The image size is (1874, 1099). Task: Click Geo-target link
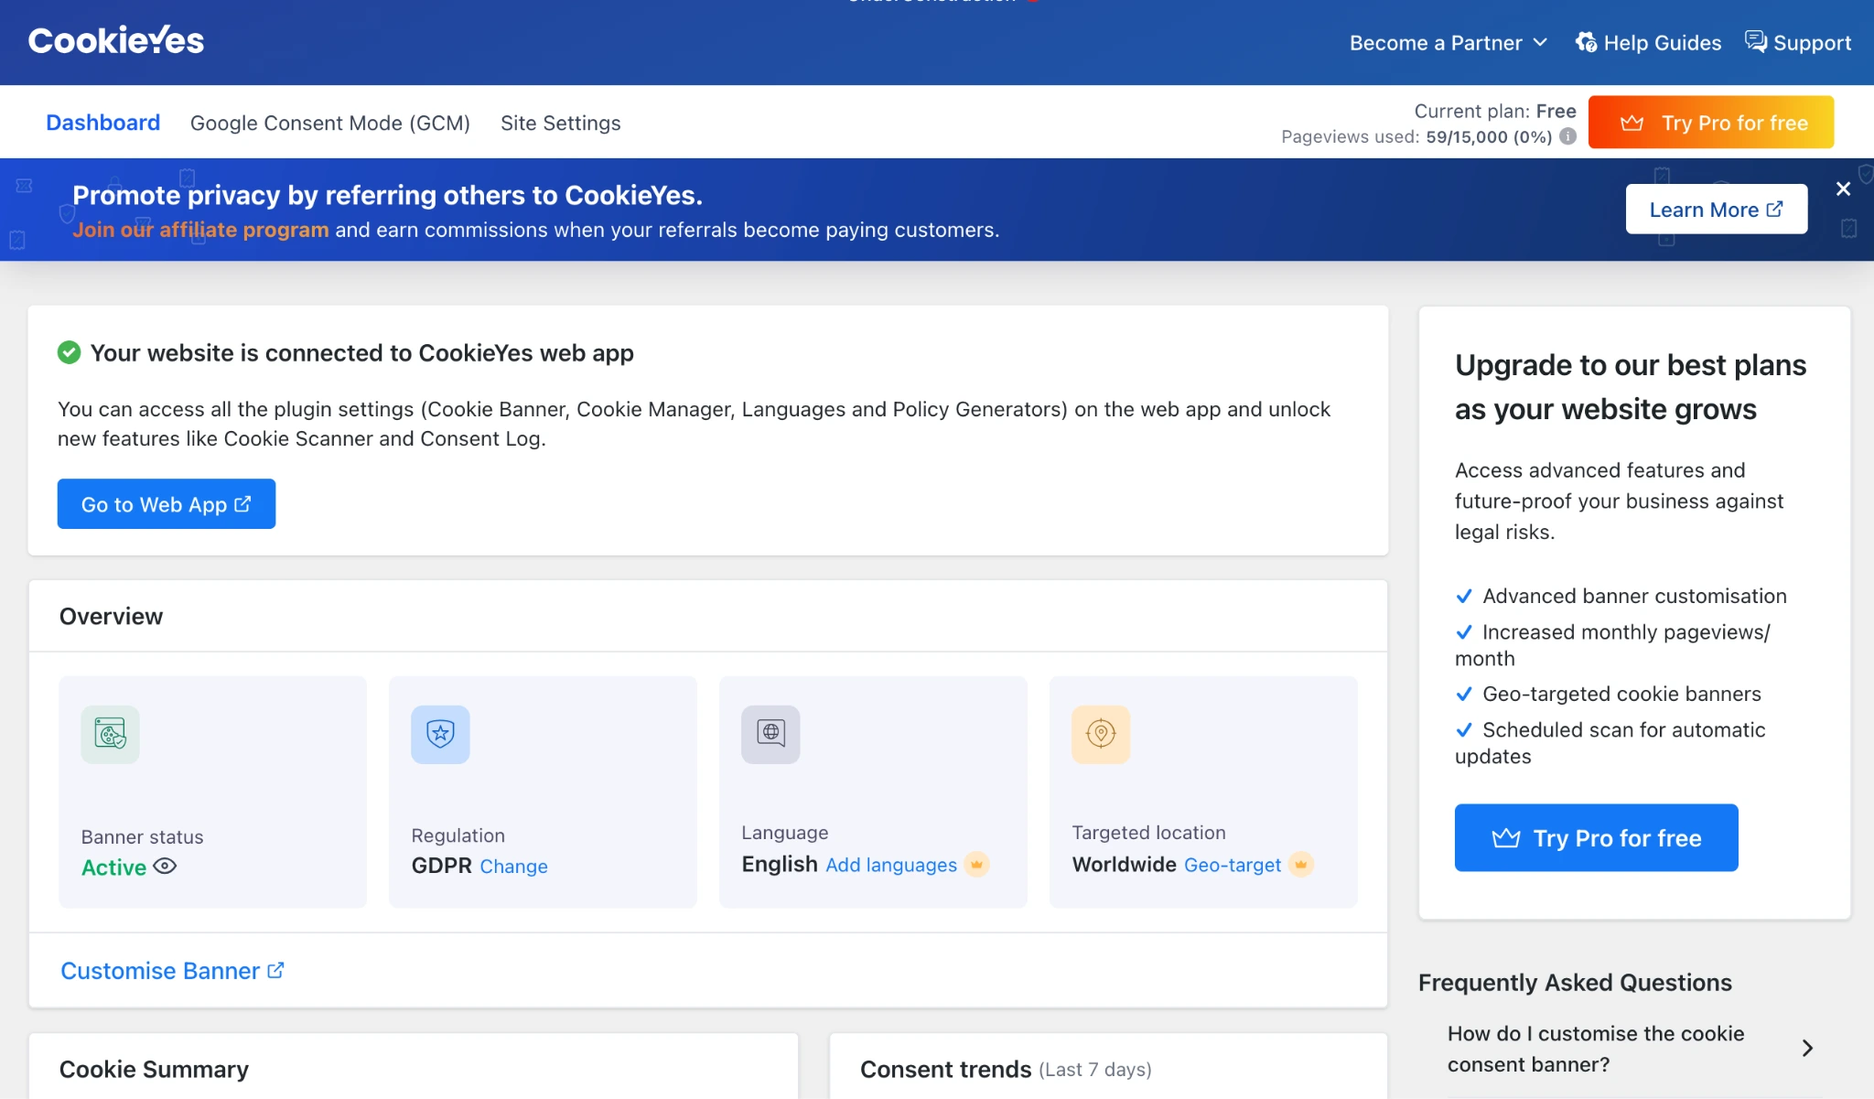[x=1233, y=865]
